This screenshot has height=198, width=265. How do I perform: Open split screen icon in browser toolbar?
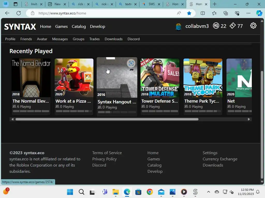pos(203,13)
